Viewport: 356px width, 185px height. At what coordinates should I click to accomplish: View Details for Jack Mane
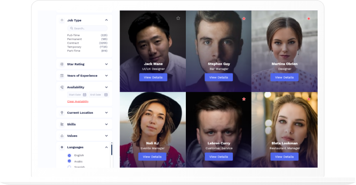[153, 77]
